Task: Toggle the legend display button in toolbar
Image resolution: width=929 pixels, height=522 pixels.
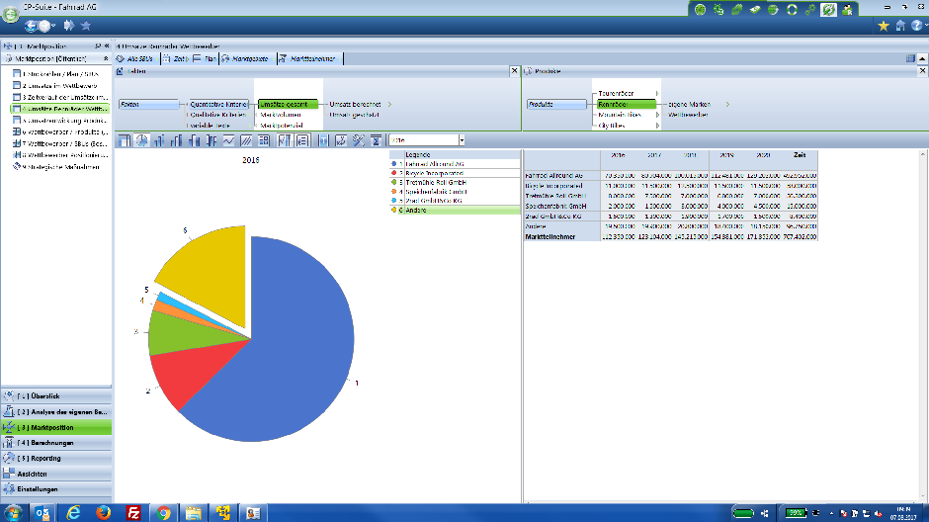Action: [x=302, y=140]
